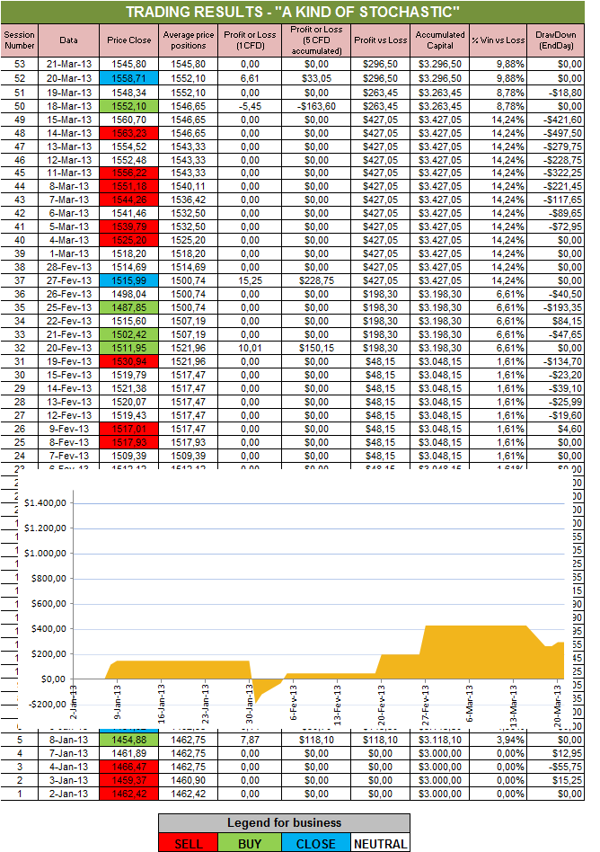Select the Profit vs Loss column header
This screenshot has width=600, height=852.
[x=380, y=40]
